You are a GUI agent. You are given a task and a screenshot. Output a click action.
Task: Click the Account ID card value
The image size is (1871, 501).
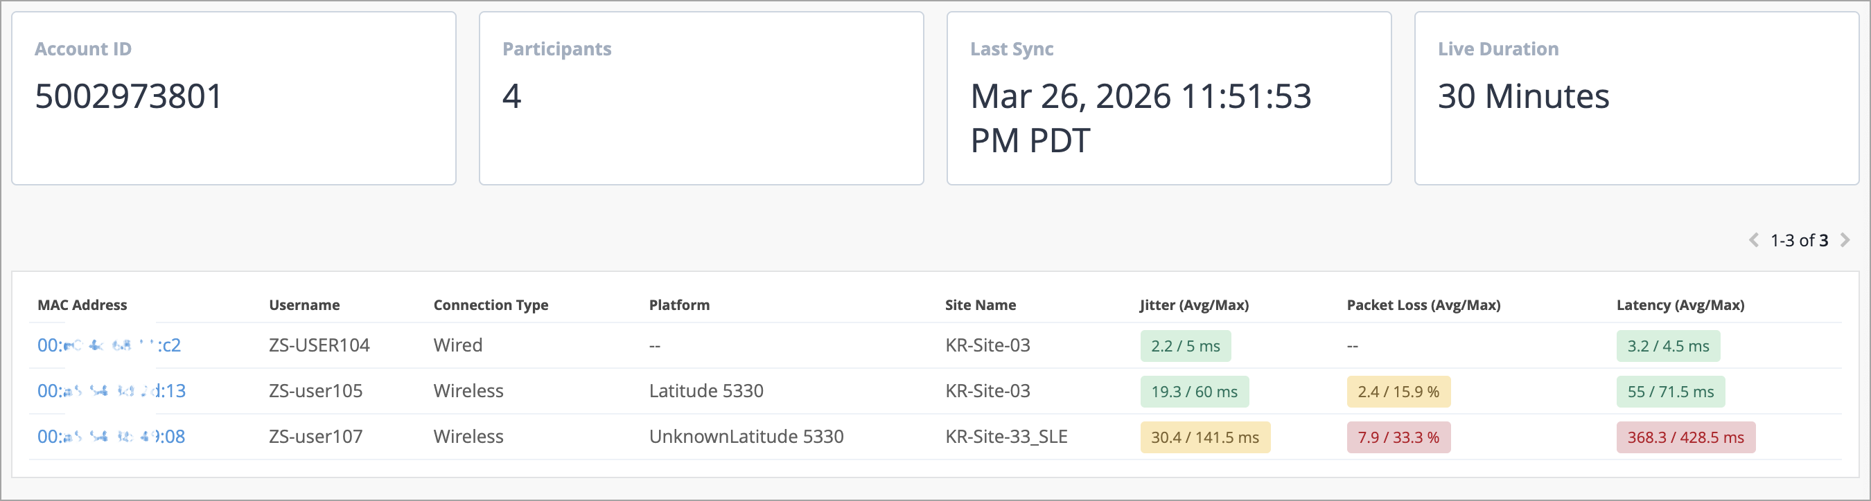click(x=129, y=96)
